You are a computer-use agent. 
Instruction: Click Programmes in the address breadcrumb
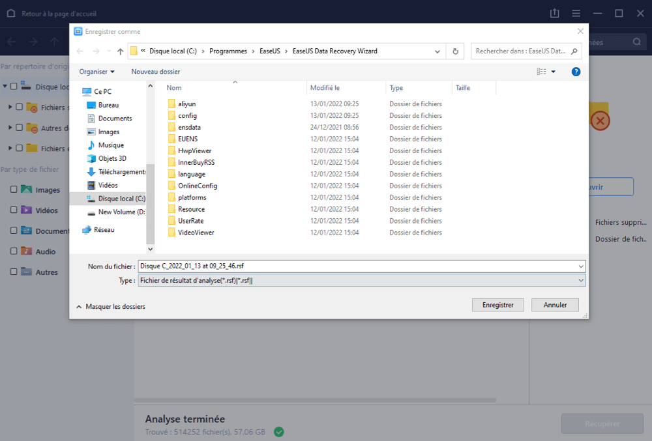pyautogui.click(x=228, y=51)
